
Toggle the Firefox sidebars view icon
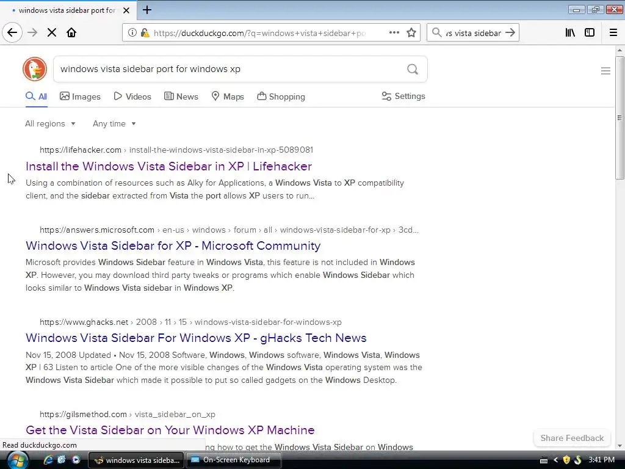coord(590,33)
